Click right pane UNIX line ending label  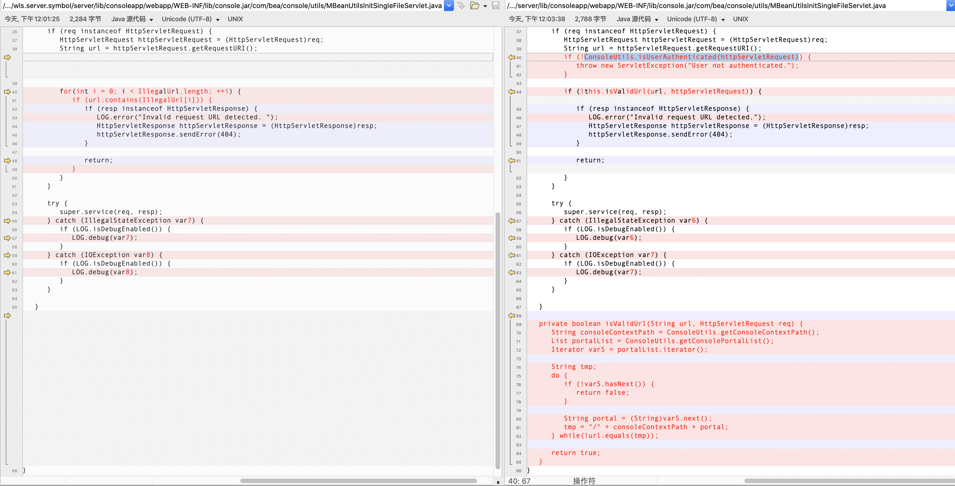pos(740,19)
